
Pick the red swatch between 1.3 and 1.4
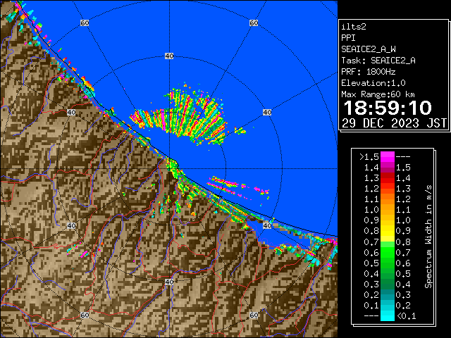pyautogui.click(x=388, y=178)
